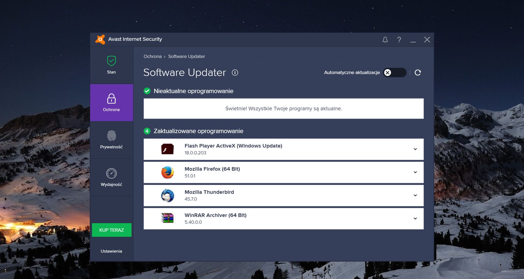This screenshot has height=279, width=524.
Task: Expand the Mozilla Thunderbird row
Action: point(415,195)
